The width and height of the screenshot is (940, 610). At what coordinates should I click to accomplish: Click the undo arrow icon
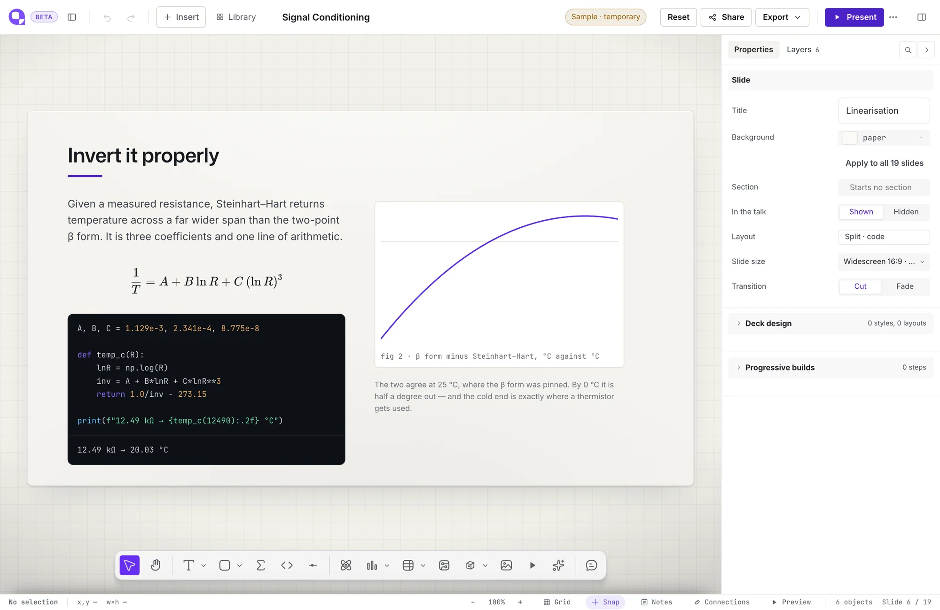click(x=107, y=17)
